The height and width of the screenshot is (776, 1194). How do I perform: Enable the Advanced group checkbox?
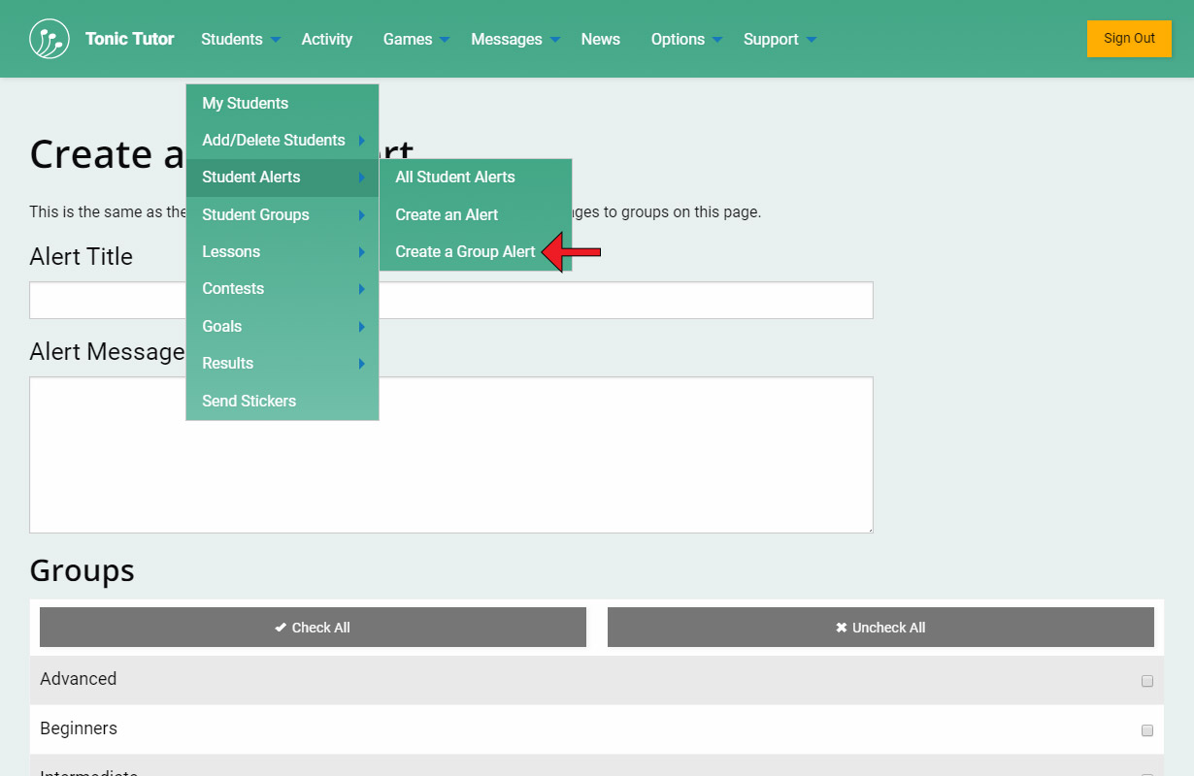(x=1147, y=681)
